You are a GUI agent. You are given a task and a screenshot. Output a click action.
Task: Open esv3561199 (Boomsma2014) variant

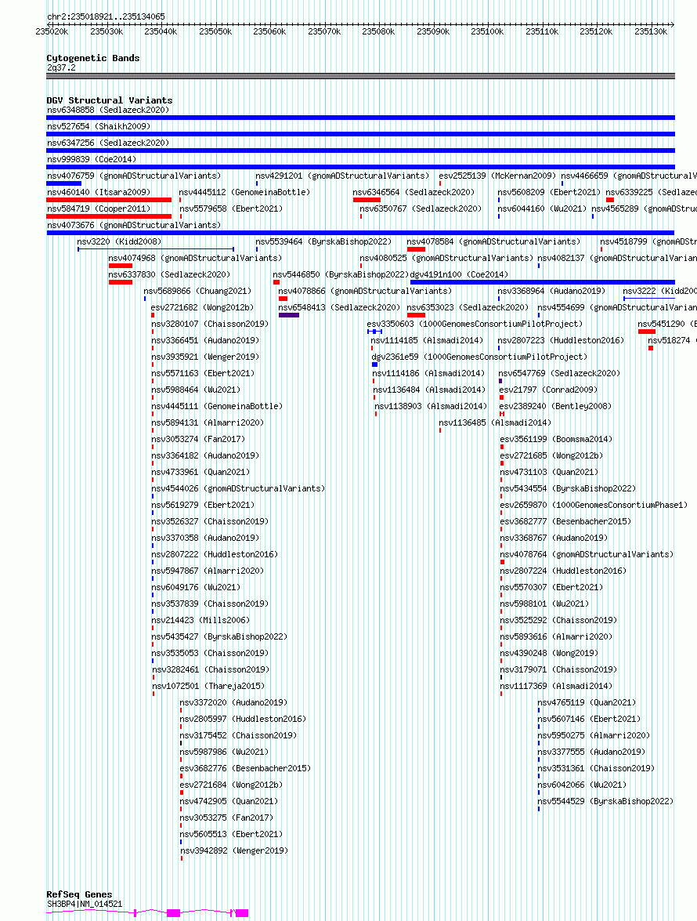[556, 439]
